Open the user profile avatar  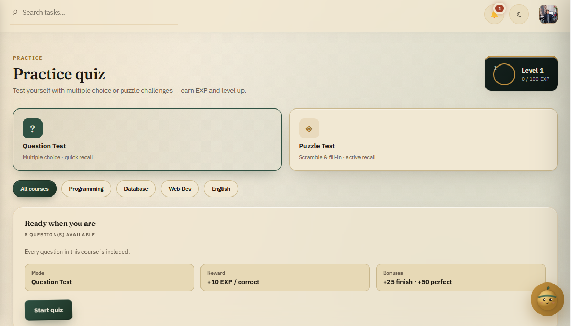coord(548,14)
